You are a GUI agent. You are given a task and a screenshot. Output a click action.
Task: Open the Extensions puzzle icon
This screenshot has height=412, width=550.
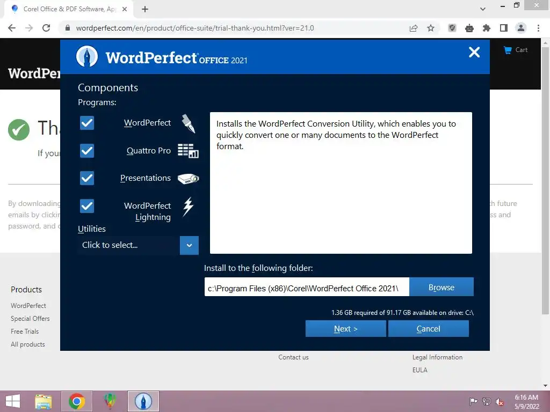(x=487, y=28)
